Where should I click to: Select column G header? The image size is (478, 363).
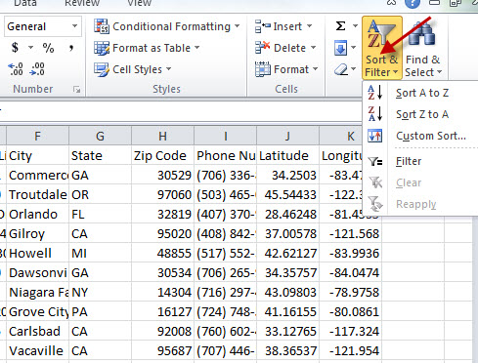(x=100, y=136)
